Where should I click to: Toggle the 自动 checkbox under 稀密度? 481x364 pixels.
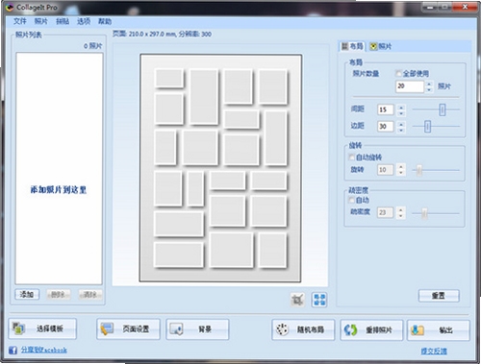pyautogui.click(x=351, y=200)
